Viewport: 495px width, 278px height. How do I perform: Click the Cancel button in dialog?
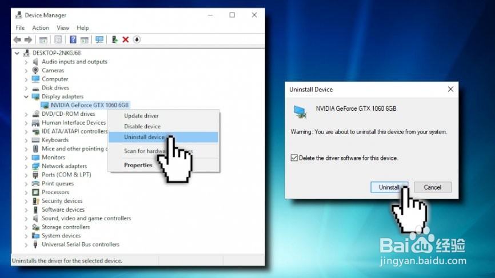click(x=433, y=187)
